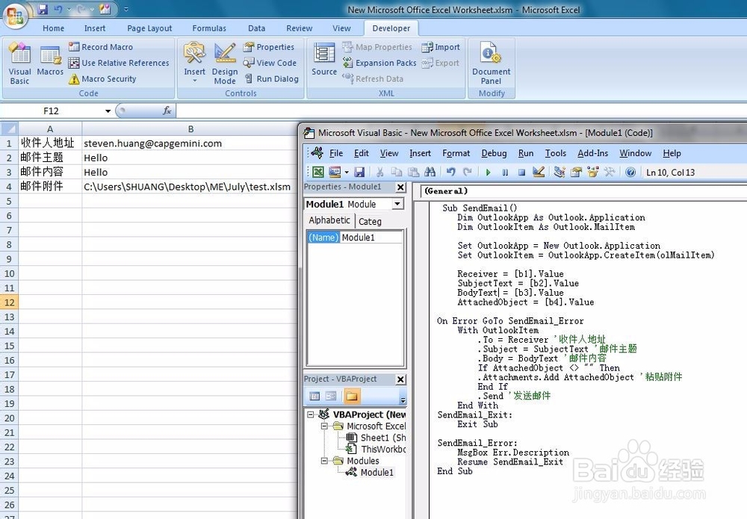Click Toggle Folders icon in Project pane

[352, 396]
